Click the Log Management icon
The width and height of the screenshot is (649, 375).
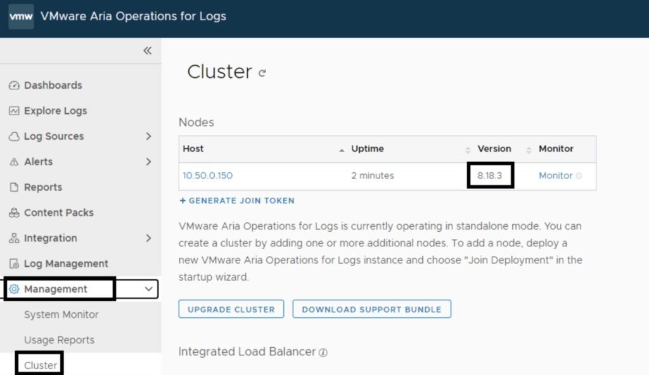pyautogui.click(x=14, y=264)
